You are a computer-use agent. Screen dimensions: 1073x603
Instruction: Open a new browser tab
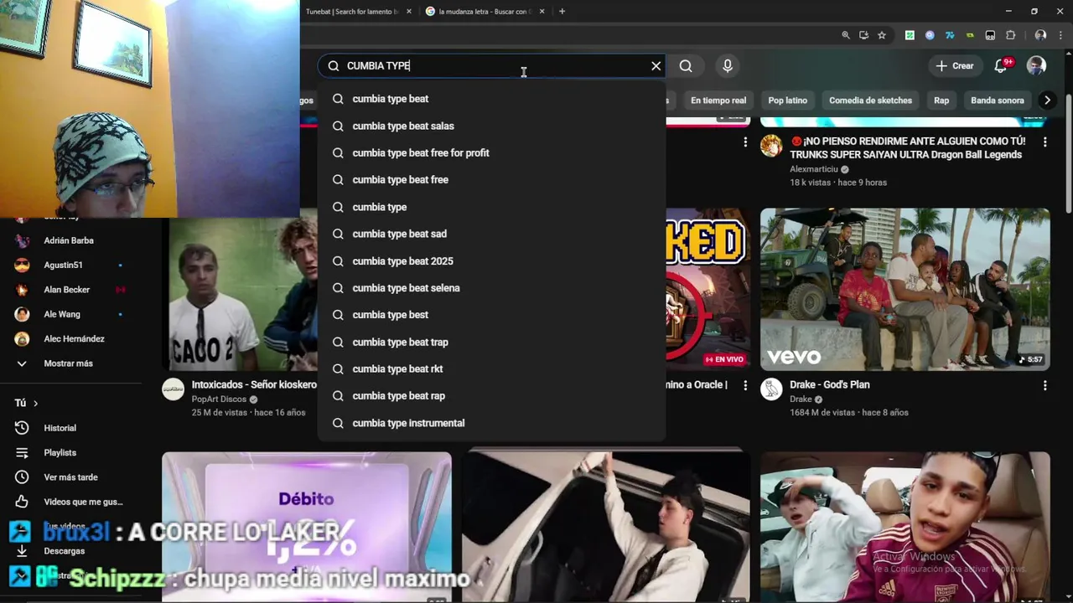pos(562,12)
